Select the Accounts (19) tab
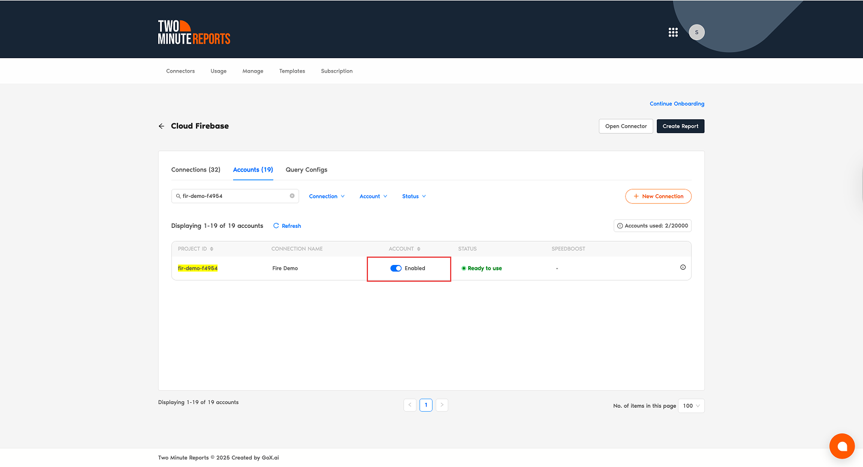 click(x=253, y=170)
